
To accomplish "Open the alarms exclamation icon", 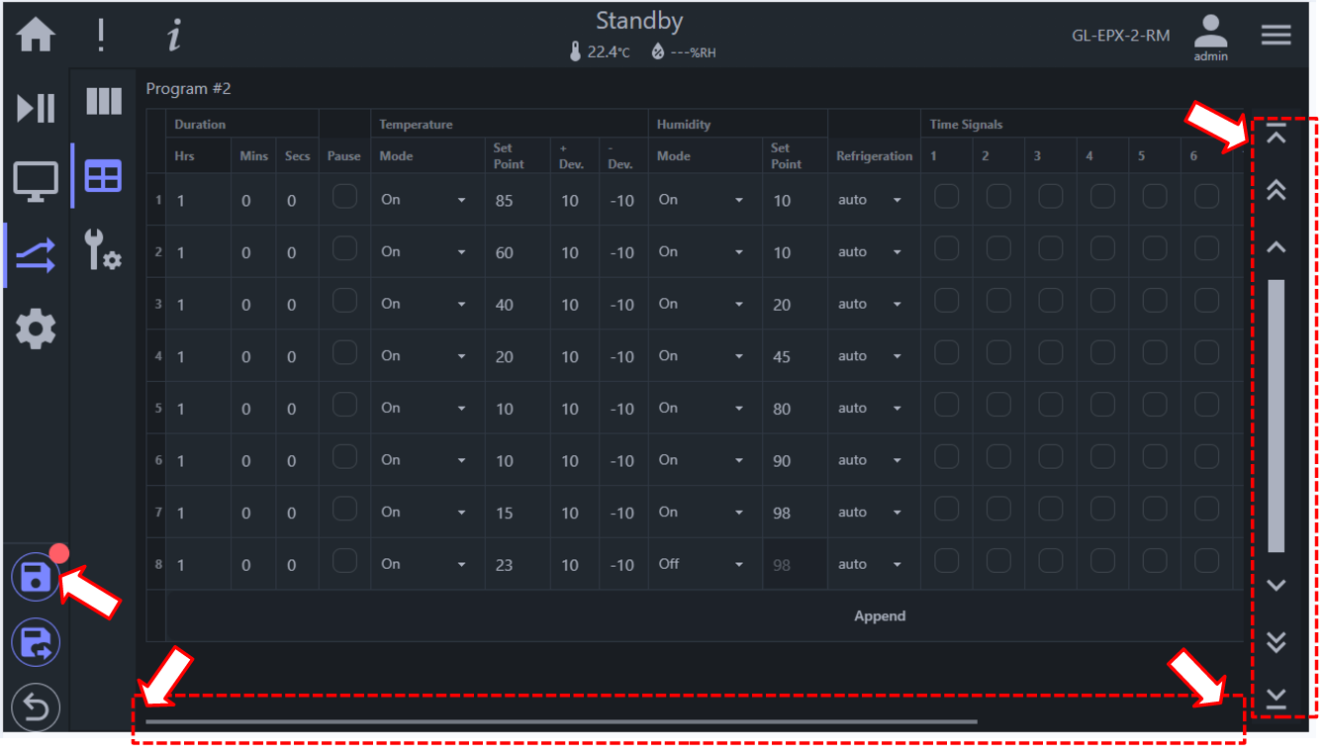I will 101,37.
